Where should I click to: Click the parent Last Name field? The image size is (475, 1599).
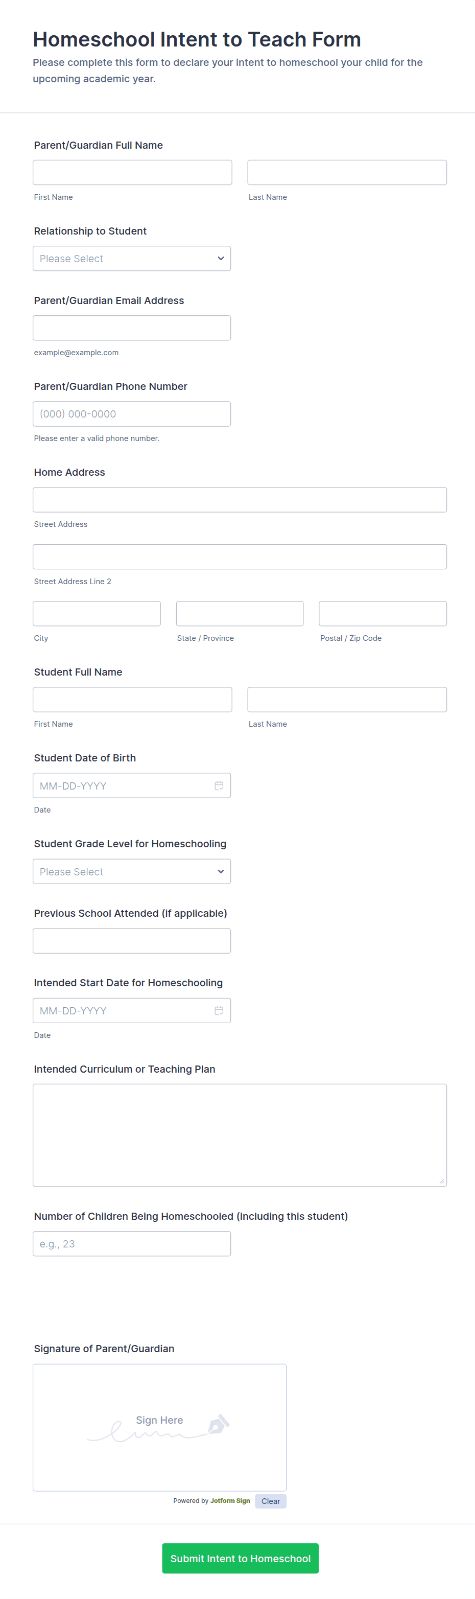click(x=347, y=173)
